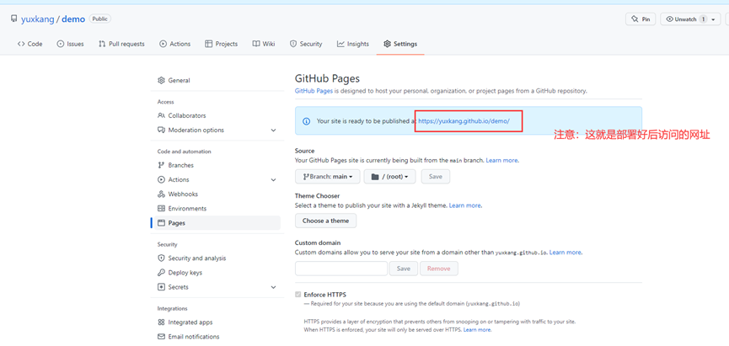Open the https://yuxkang.github.io/demo/ site link

click(464, 120)
